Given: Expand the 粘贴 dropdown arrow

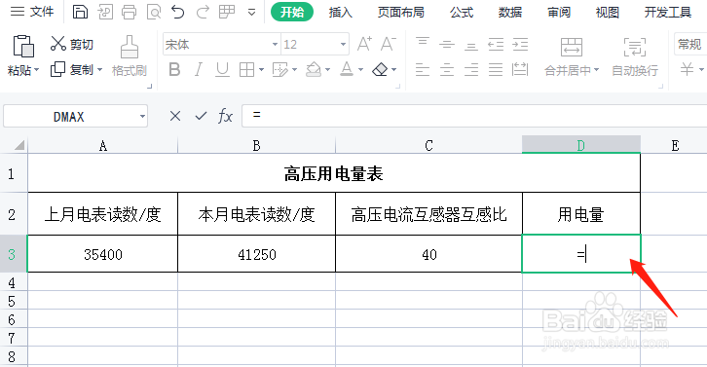Looking at the screenshot, I should click(37, 70).
